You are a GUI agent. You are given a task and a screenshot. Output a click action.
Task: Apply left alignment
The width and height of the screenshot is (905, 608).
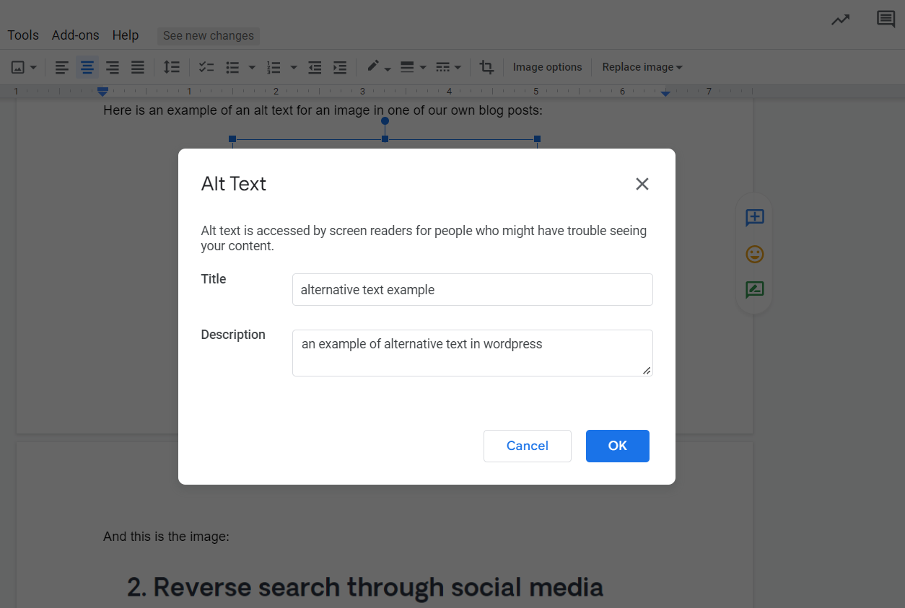[x=62, y=67]
